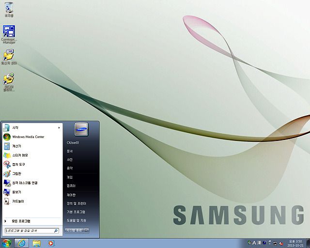The image size is (310, 248).
Task: Open Paint (그림판) from start menu
Action: 32,173
